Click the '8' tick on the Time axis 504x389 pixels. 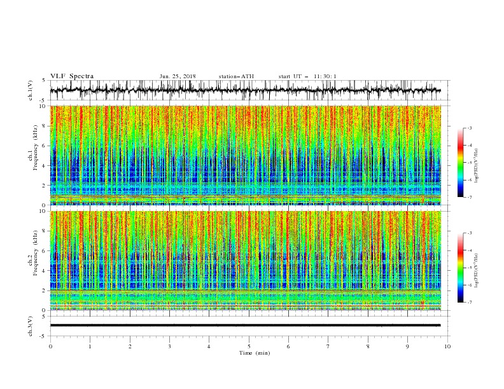[x=368, y=346]
